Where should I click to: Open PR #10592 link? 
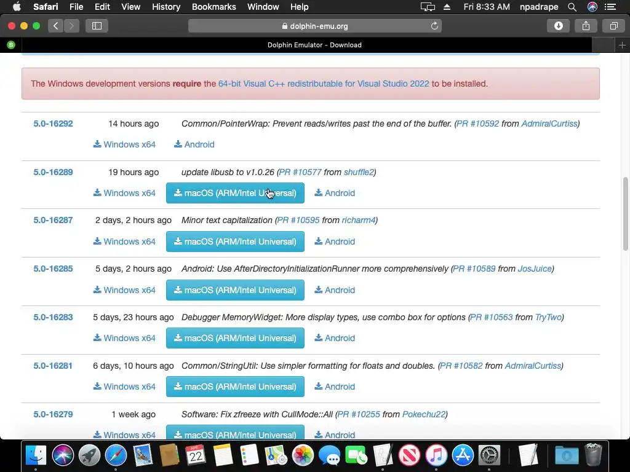(x=477, y=124)
